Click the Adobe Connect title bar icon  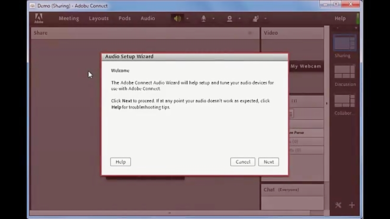[32, 6]
